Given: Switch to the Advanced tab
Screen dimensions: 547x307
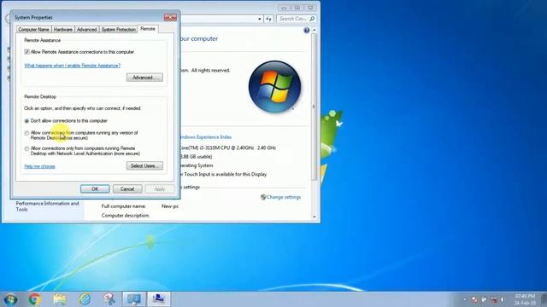Looking at the screenshot, I should (x=86, y=30).
